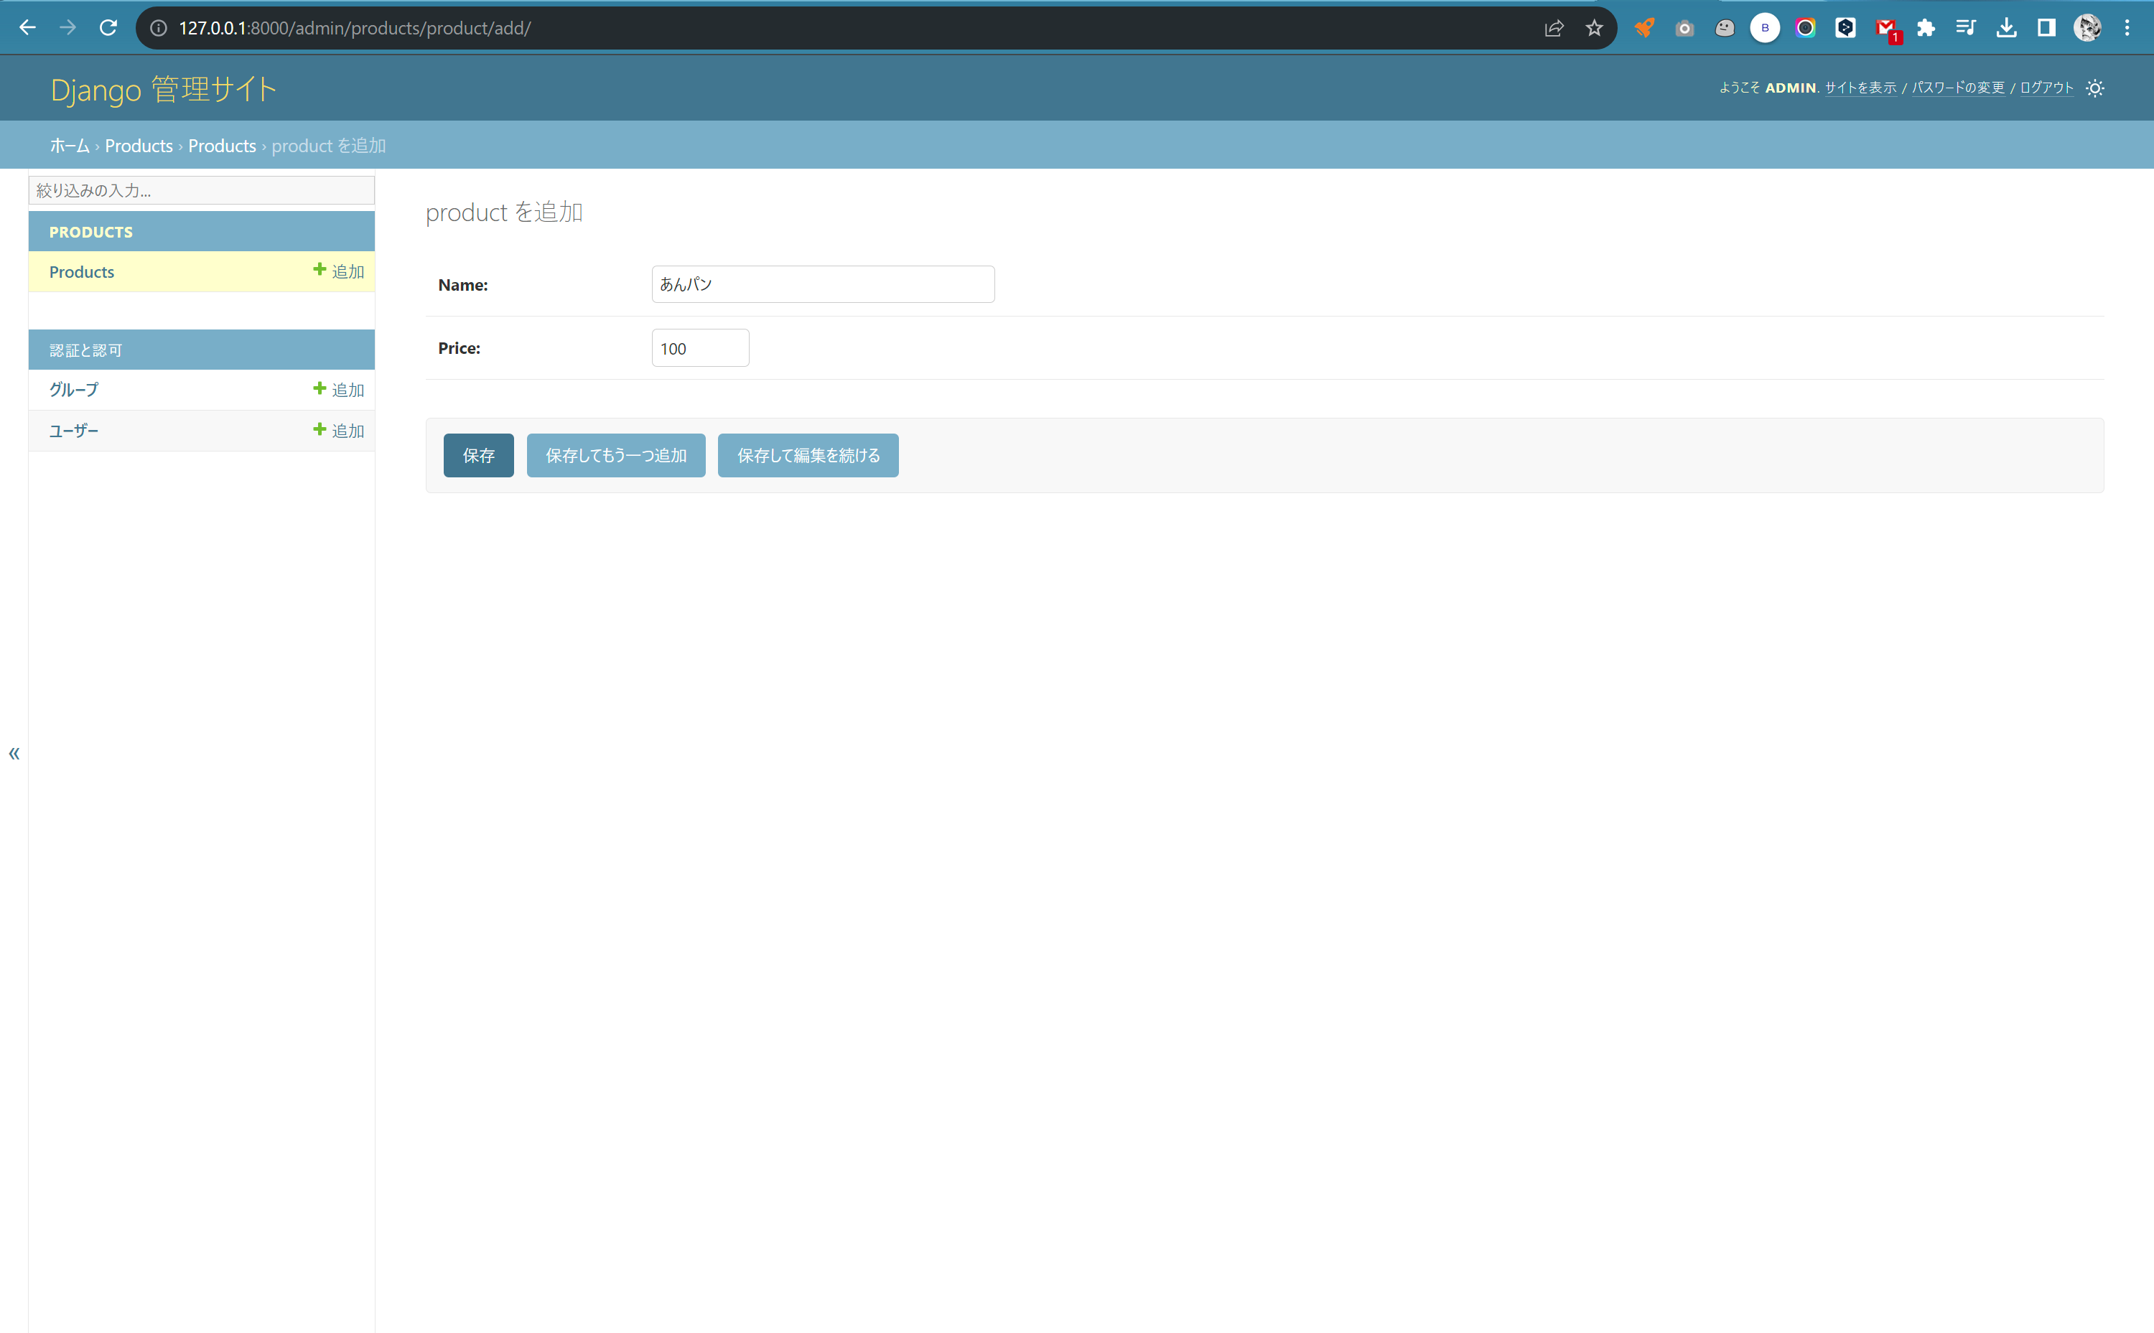Open the Chrome three-dot menu
Screen dimensions: 2154x1333
point(2127,27)
